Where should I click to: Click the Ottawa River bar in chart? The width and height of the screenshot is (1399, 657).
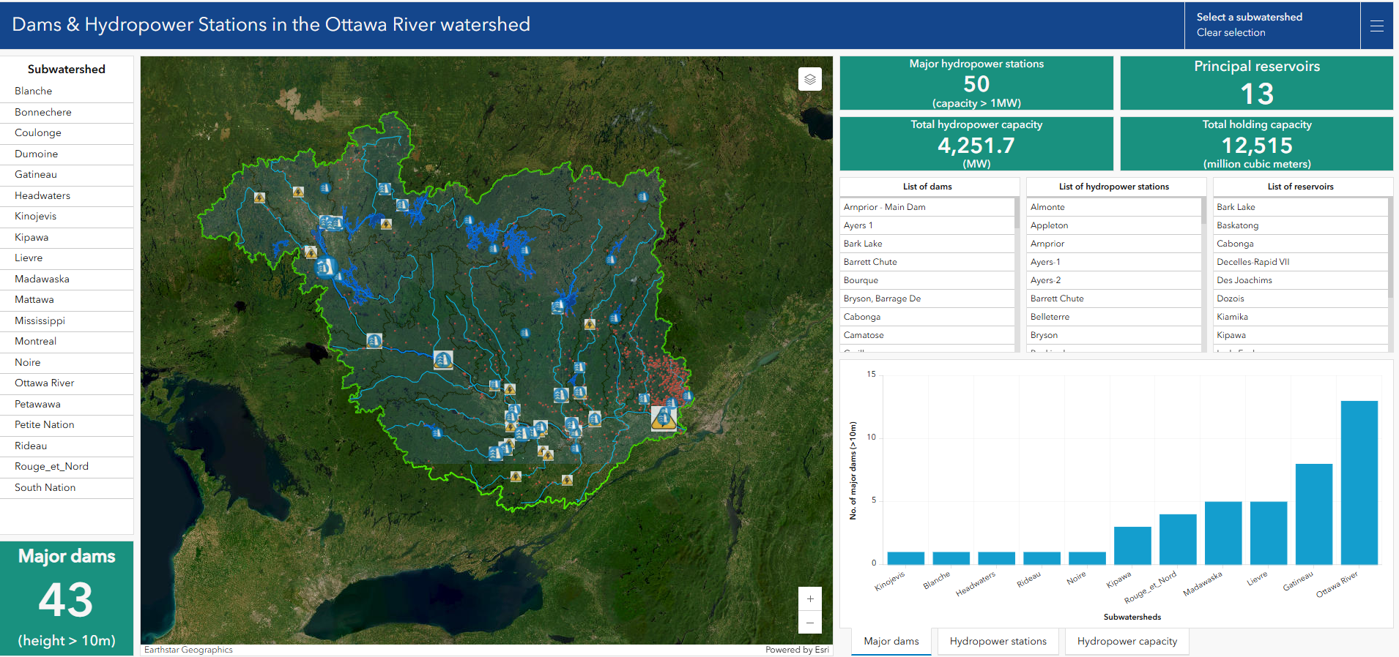click(1359, 482)
